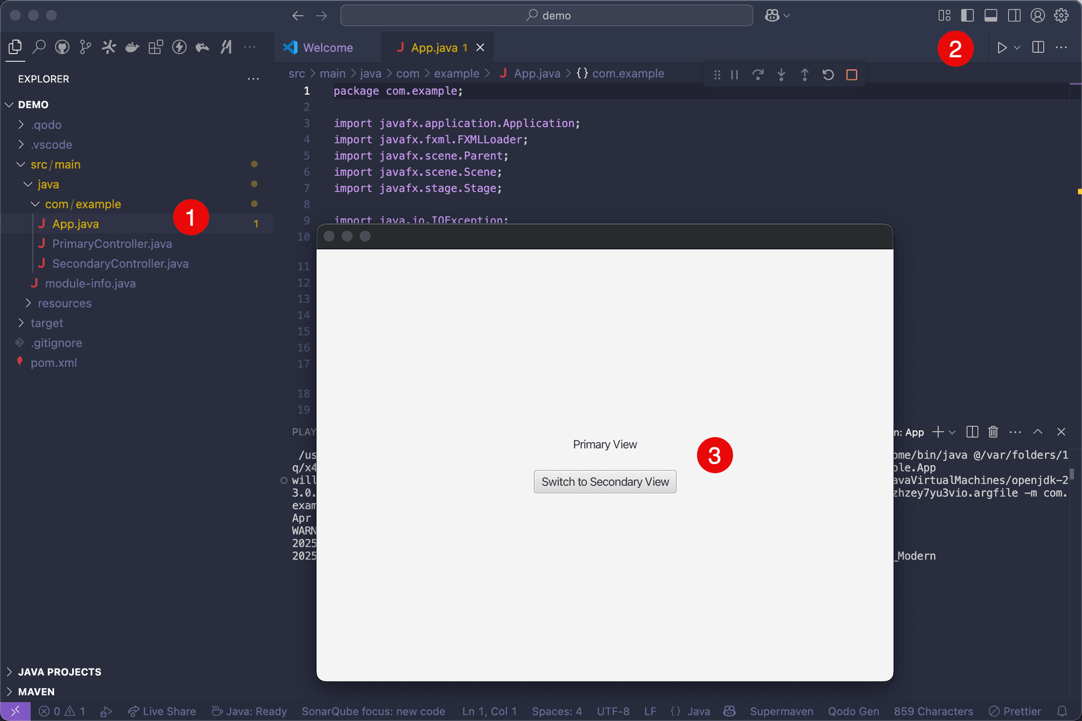This screenshot has width=1082, height=721.
Task: Click Step Over in the debug toolbar
Action: (757, 74)
